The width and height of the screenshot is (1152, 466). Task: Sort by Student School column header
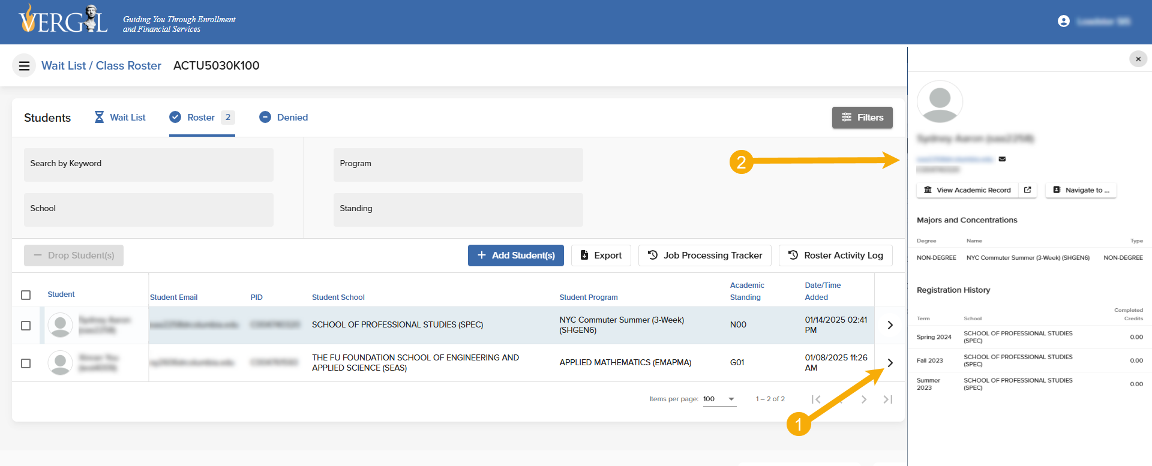338,297
